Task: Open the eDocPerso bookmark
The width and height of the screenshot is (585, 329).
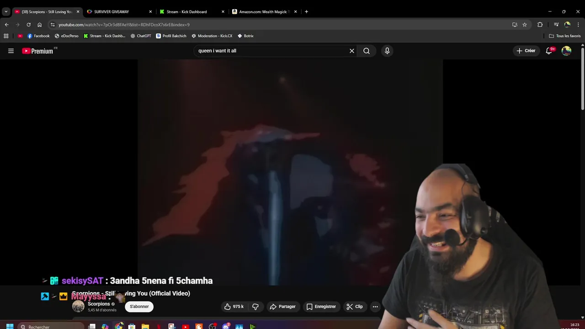Action: pyautogui.click(x=67, y=36)
